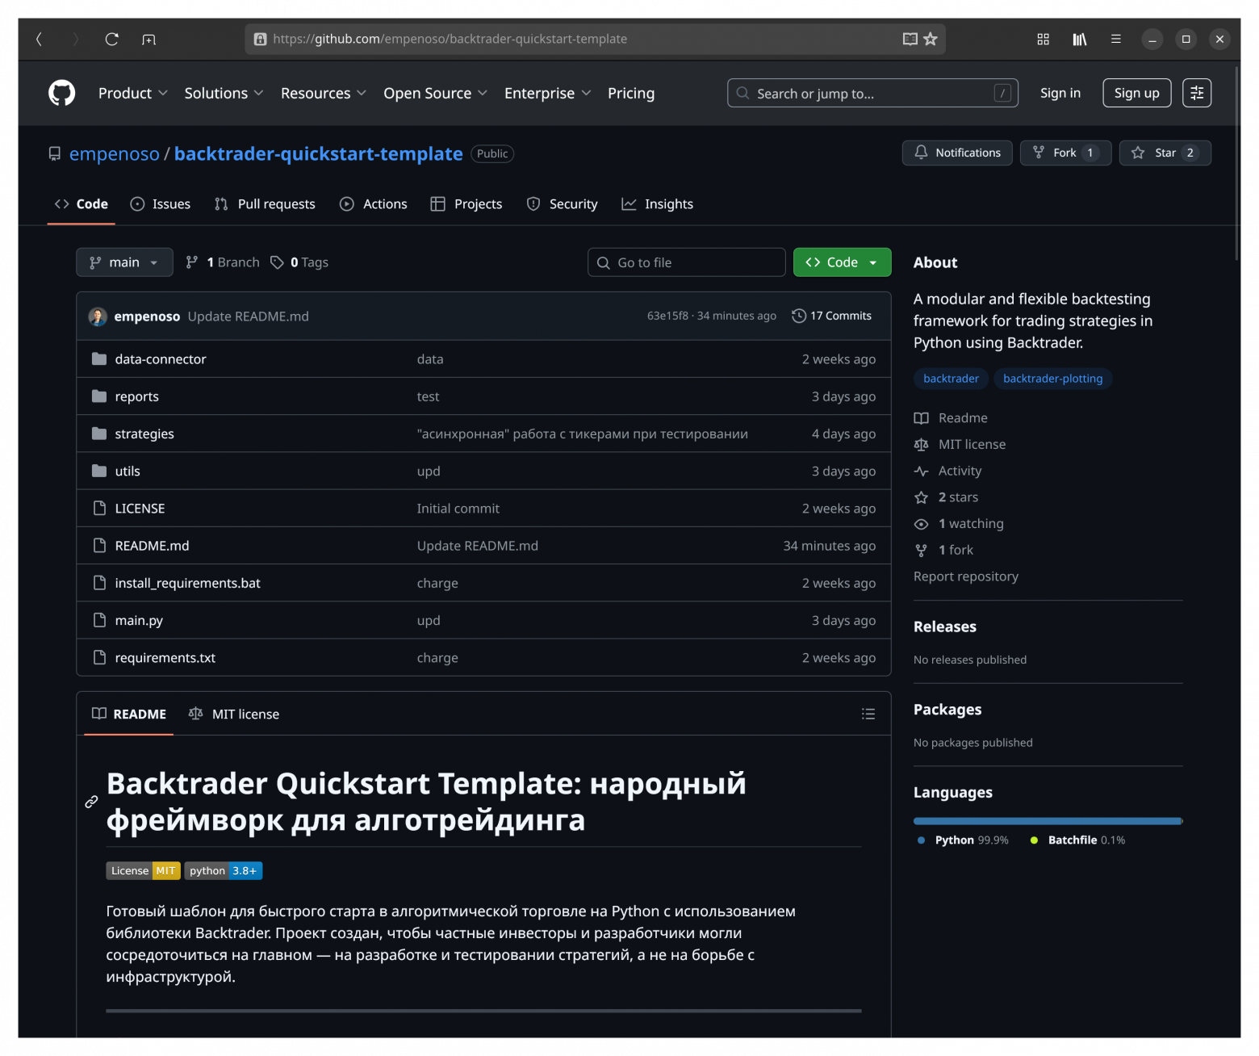Image resolution: width=1259 pixels, height=1056 pixels.
Task: Reload the page
Action: point(112,39)
